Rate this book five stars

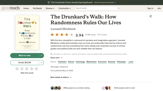[36, 69]
